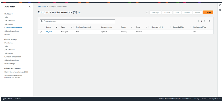Viewport: 224px width, 103px height.
Task: Click the Enabled state cell
Action: click(139, 32)
